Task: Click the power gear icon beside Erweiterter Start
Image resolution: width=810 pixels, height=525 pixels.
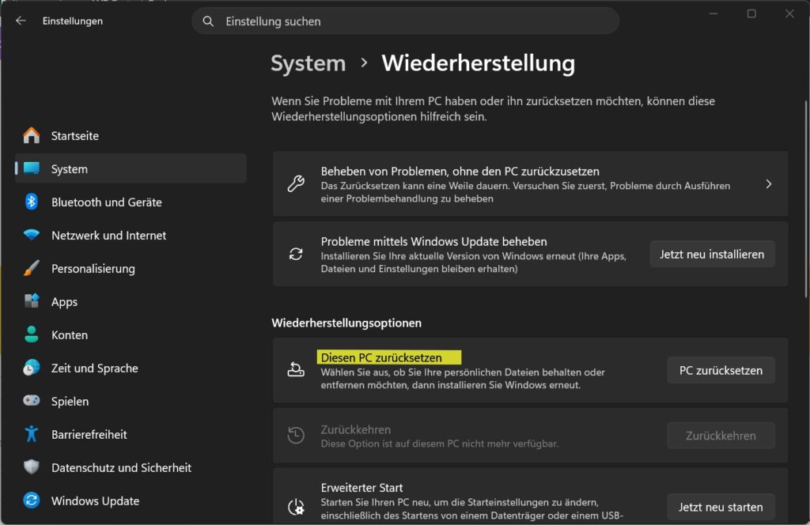Action: tap(296, 506)
